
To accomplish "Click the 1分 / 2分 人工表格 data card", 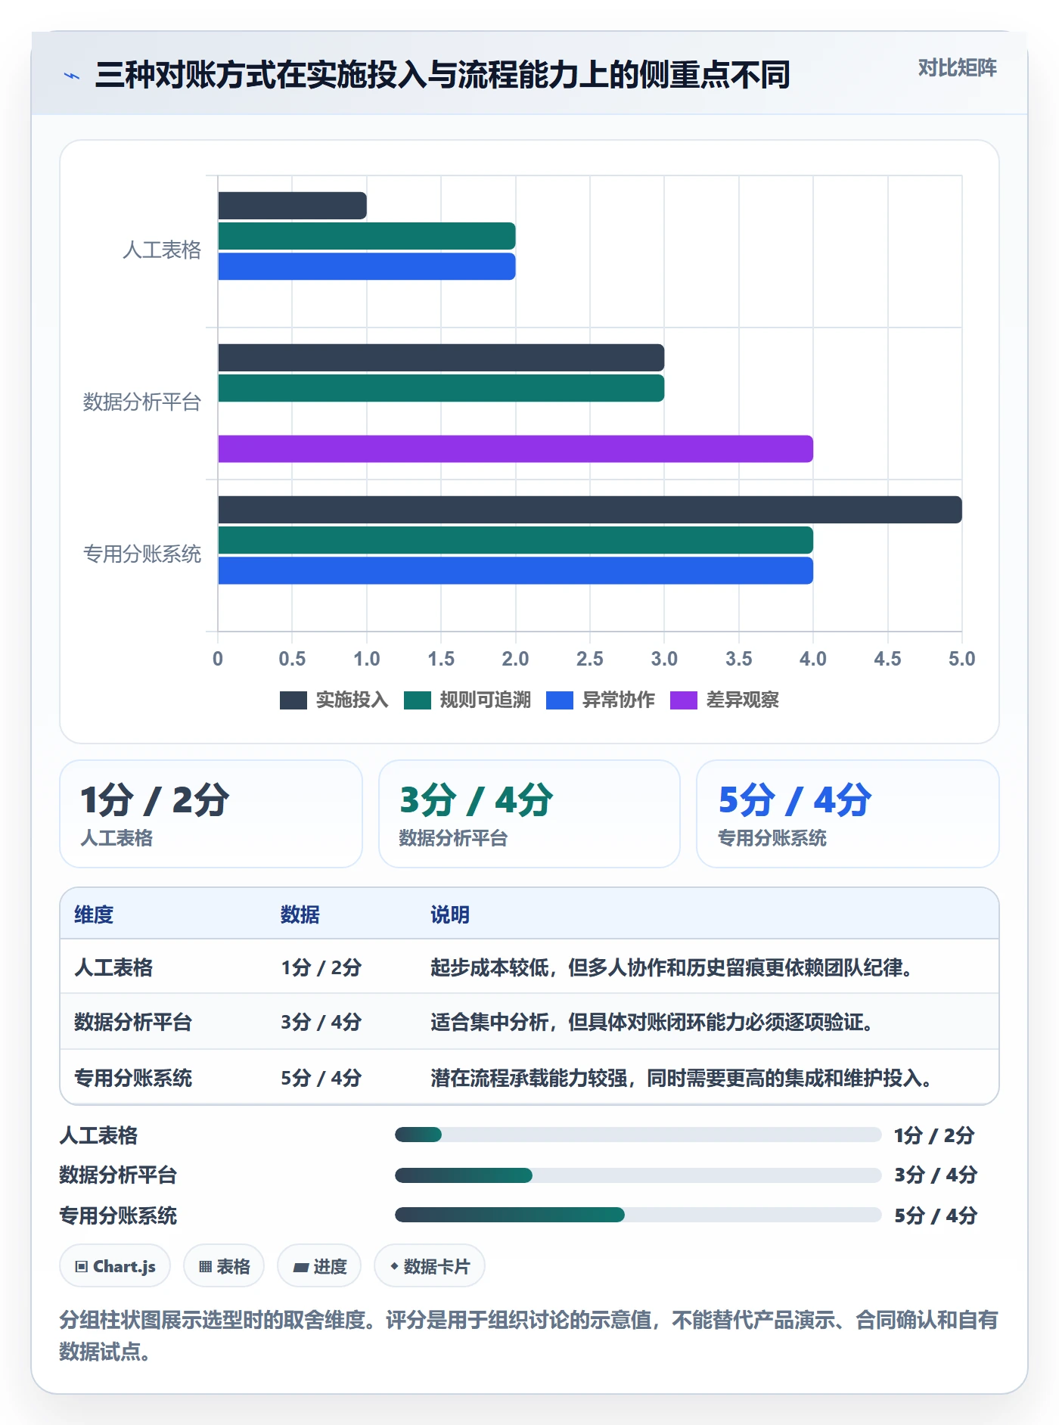I will [x=211, y=814].
